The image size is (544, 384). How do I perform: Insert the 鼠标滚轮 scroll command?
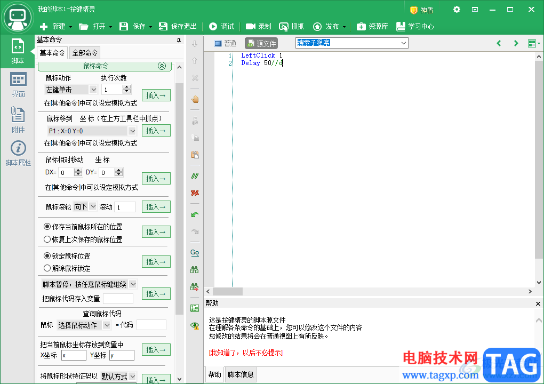[x=156, y=207]
